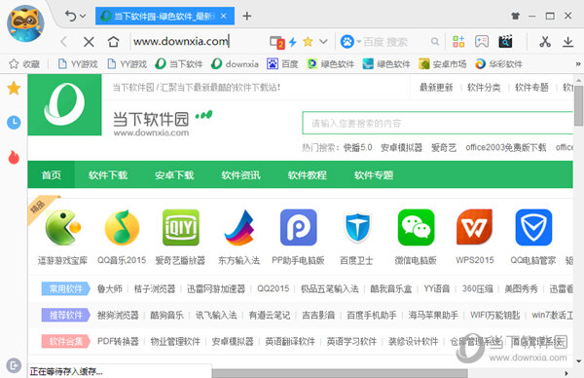The height and width of the screenshot is (378, 584).
Task: Open 安卓市场 bookmark
Action: (443, 64)
